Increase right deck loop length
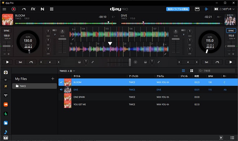 (196, 62)
